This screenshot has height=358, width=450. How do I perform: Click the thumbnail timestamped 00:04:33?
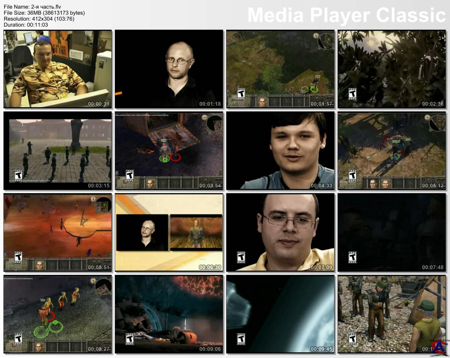pos(280,151)
